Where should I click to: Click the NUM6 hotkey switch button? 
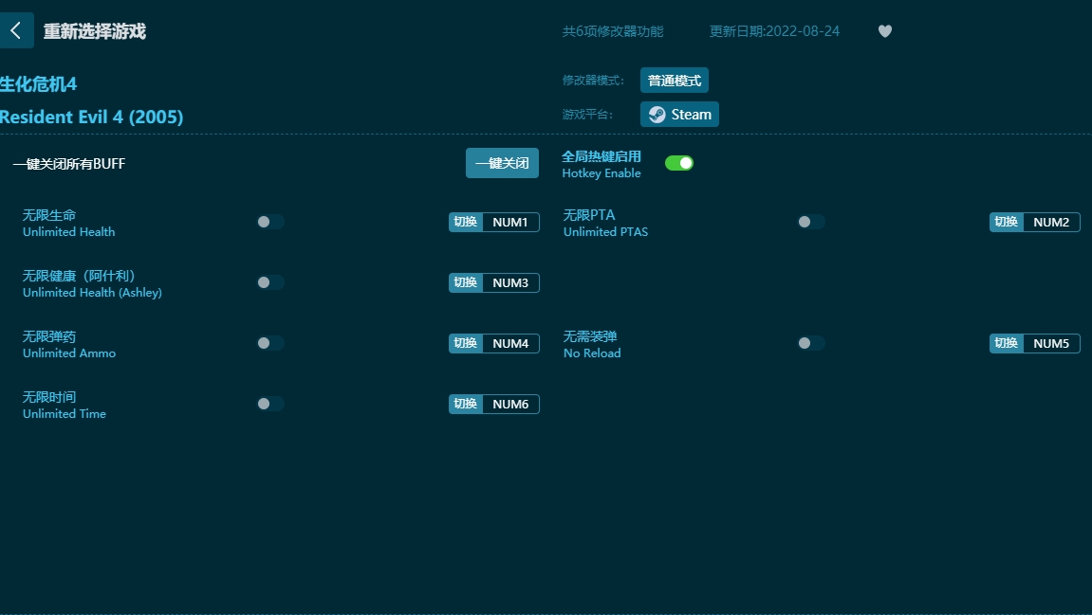point(493,404)
